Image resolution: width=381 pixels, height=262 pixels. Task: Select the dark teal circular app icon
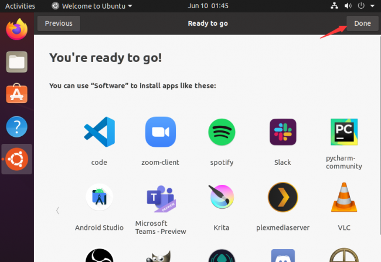click(222, 256)
